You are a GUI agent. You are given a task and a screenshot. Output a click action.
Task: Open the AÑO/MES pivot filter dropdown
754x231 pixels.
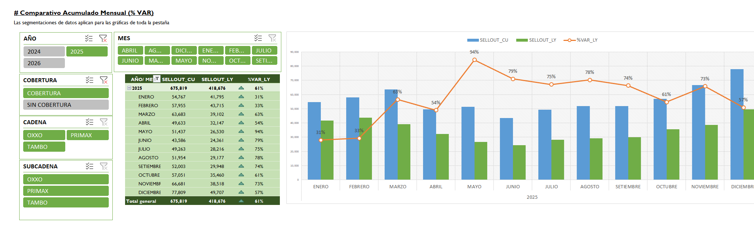[x=157, y=79]
